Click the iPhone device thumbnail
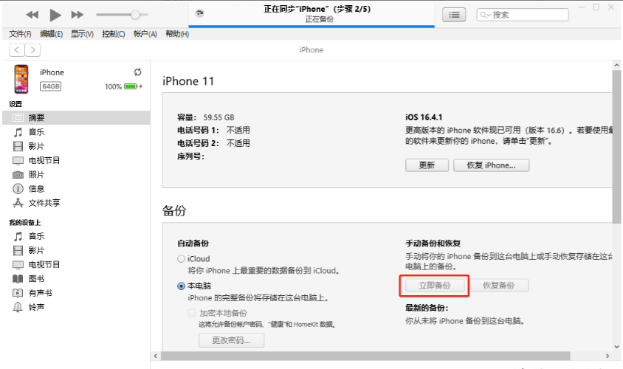 (21, 79)
